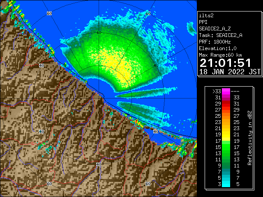The image size is (263, 197).
Task: Click the radar site name 'ilts2'
Action: [x=206, y=16]
